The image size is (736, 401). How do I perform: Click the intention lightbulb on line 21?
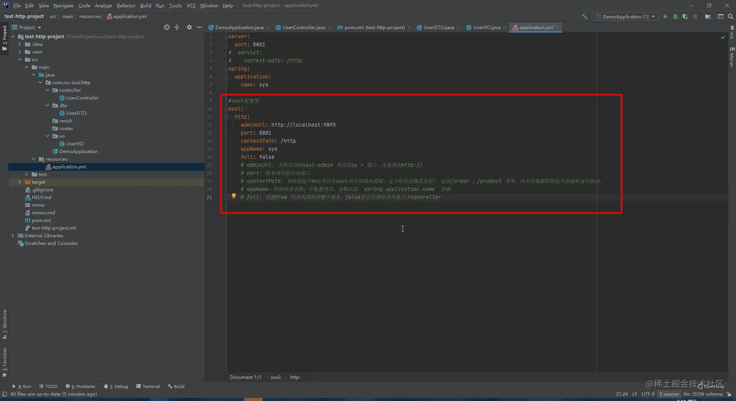[234, 196]
